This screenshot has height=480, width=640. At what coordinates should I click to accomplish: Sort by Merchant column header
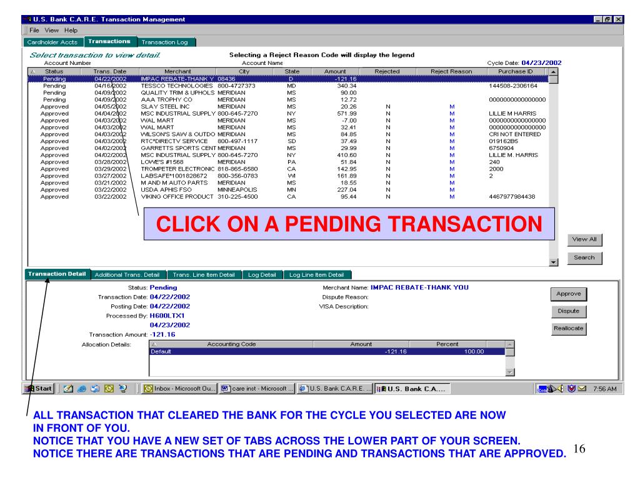pyautogui.click(x=177, y=71)
